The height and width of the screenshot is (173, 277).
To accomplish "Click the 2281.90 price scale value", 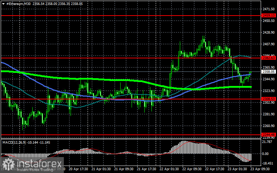I will pos(269,114).
